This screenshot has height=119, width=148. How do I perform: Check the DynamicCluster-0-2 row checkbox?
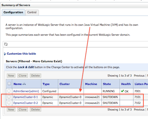click(x=9, y=103)
